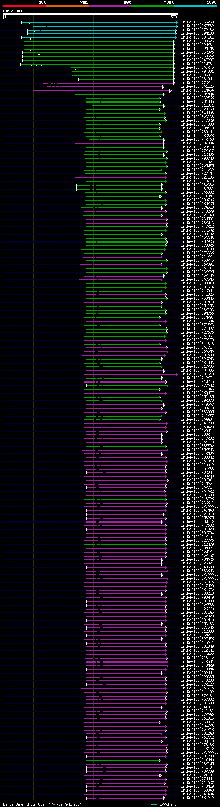Screen dimensions: 220x807
Task: Select the UniRef100_B6J9J9 label
Action: point(197,798)
